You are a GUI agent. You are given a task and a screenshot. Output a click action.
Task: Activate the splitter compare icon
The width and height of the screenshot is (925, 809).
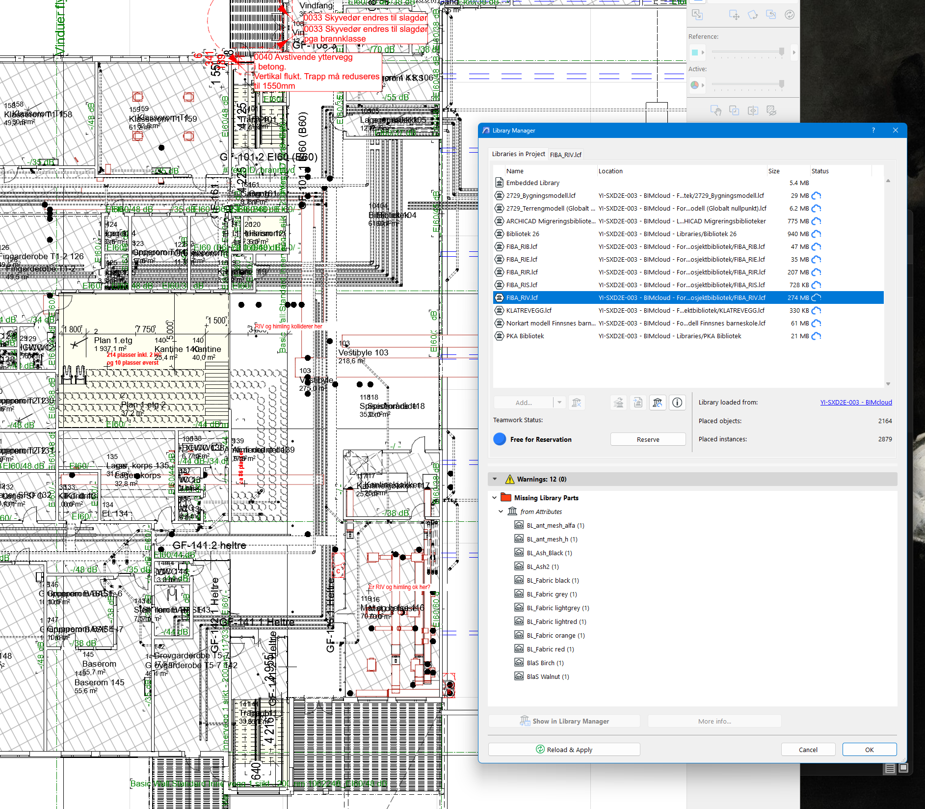tap(753, 110)
